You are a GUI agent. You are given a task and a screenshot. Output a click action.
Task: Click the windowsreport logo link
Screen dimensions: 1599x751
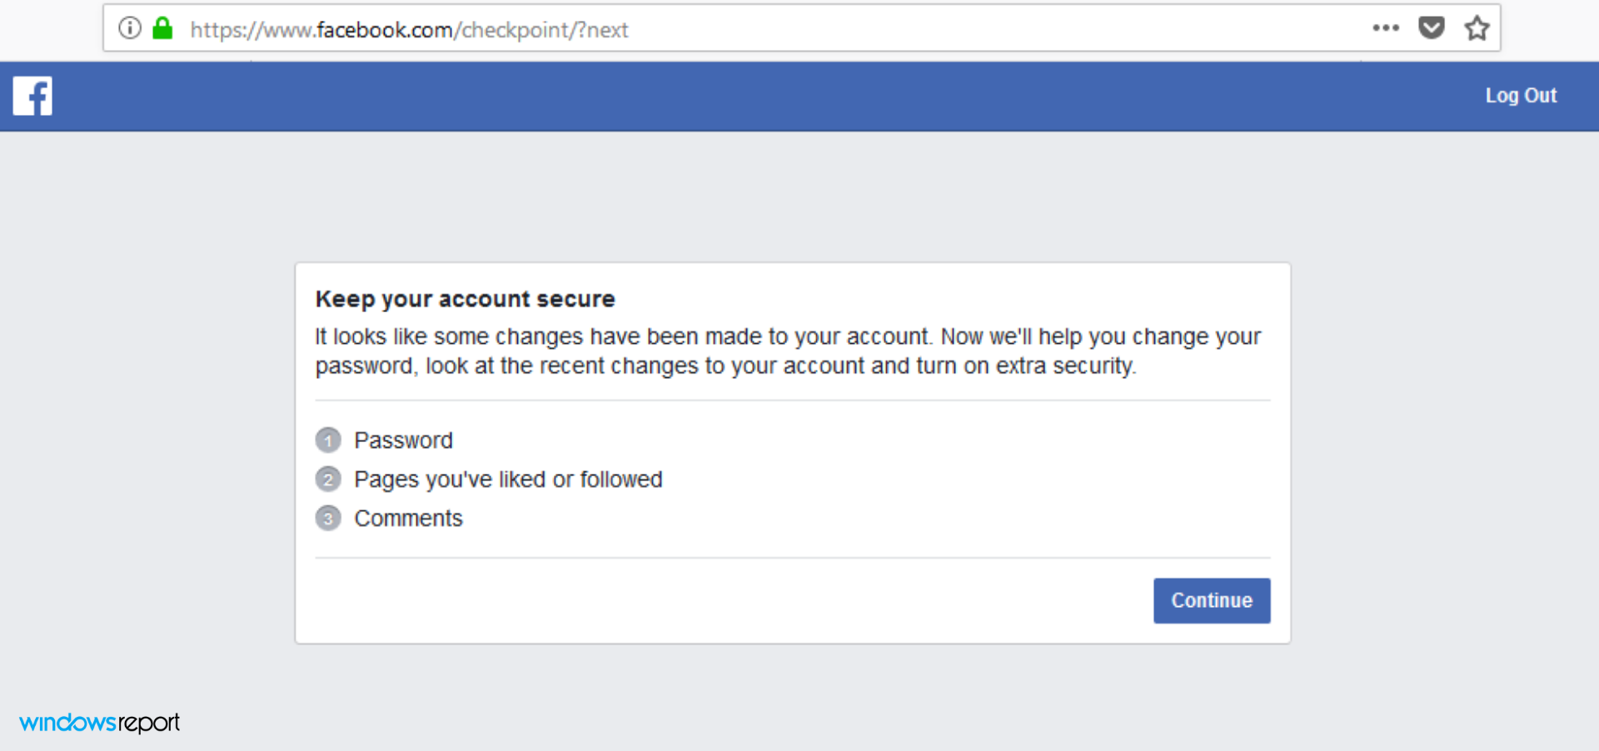(x=99, y=723)
